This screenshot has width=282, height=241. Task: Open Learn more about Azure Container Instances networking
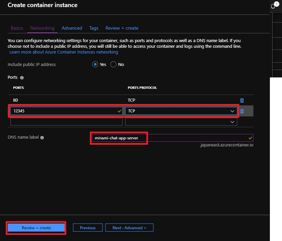point(64,52)
